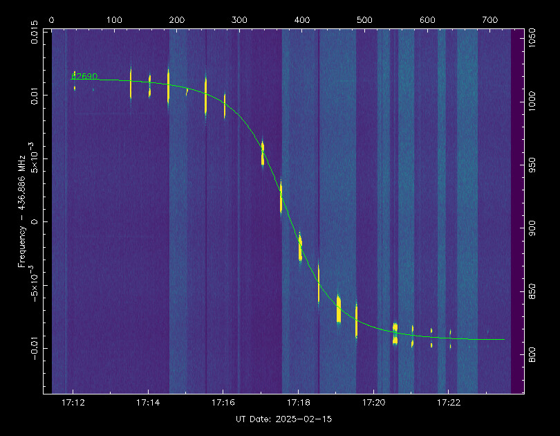
Task: Click the 17:14 time tick label
Action: (148, 401)
